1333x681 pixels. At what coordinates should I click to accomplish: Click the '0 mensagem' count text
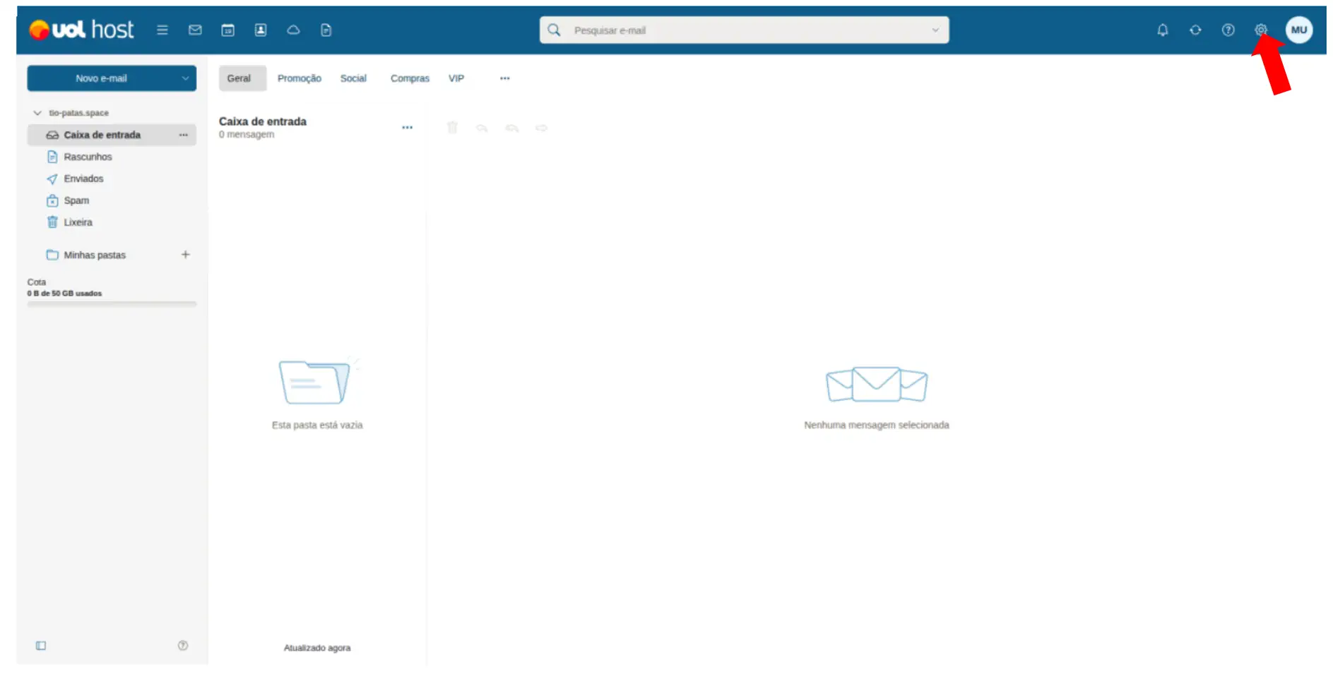tap(247, 135)
